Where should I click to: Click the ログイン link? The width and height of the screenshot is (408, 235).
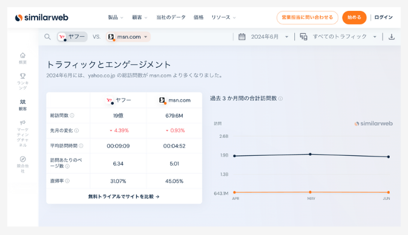click(x=383, y=18)
